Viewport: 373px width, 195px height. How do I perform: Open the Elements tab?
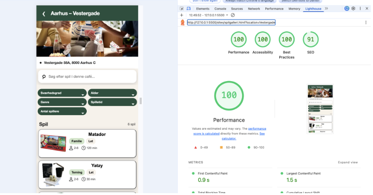pos(203,8)
